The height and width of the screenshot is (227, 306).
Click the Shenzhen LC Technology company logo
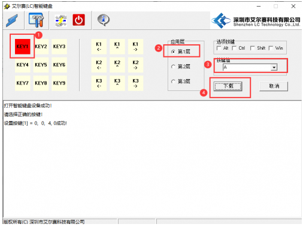[256, 20]
